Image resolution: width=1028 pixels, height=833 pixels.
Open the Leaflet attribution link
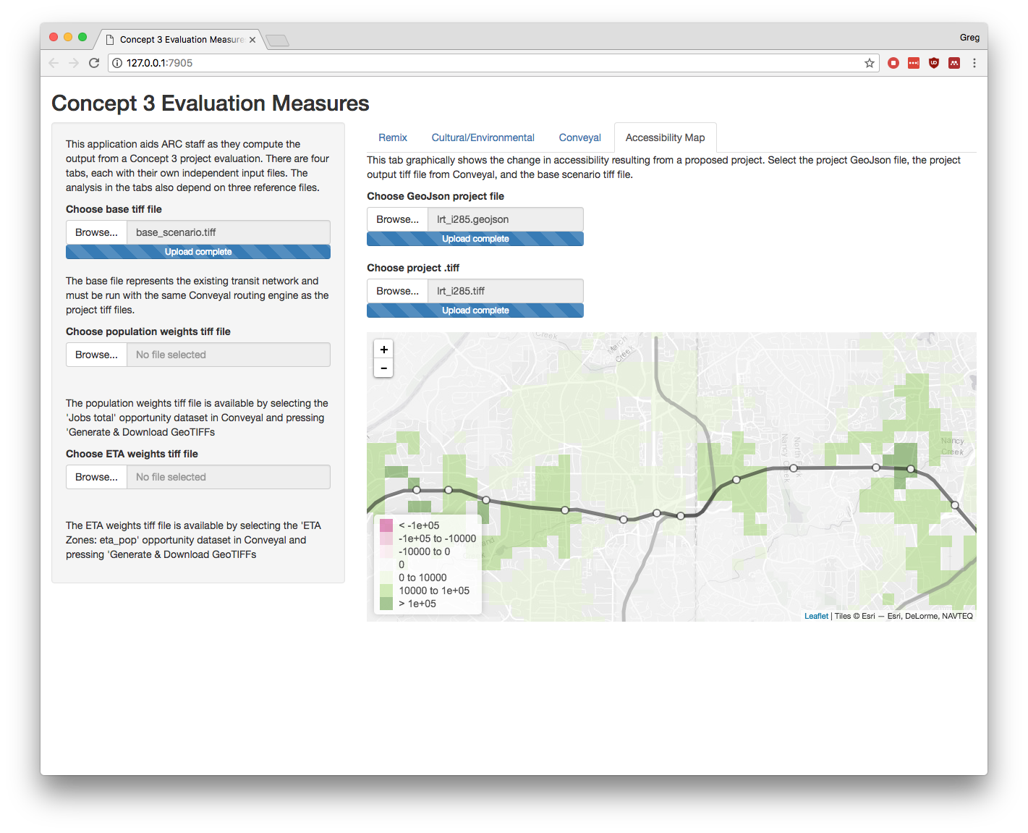click(x=816, y=616)
